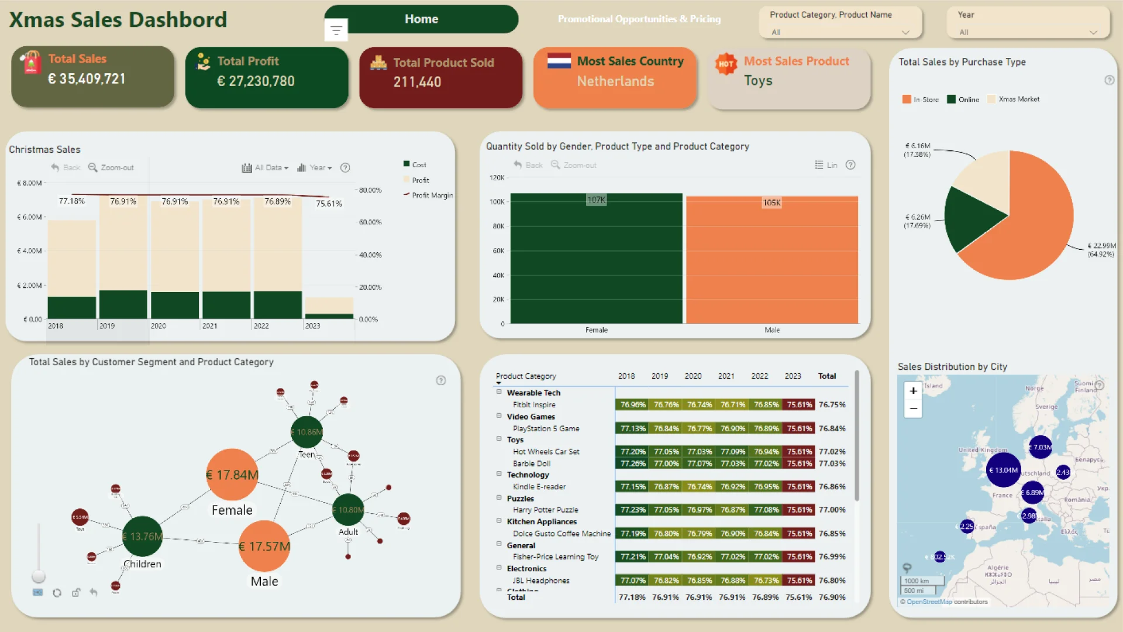Toggle In-Store legend item in pie chart
The height and width of the screenshot is (632, 1123).
click(x=920, y=99)
